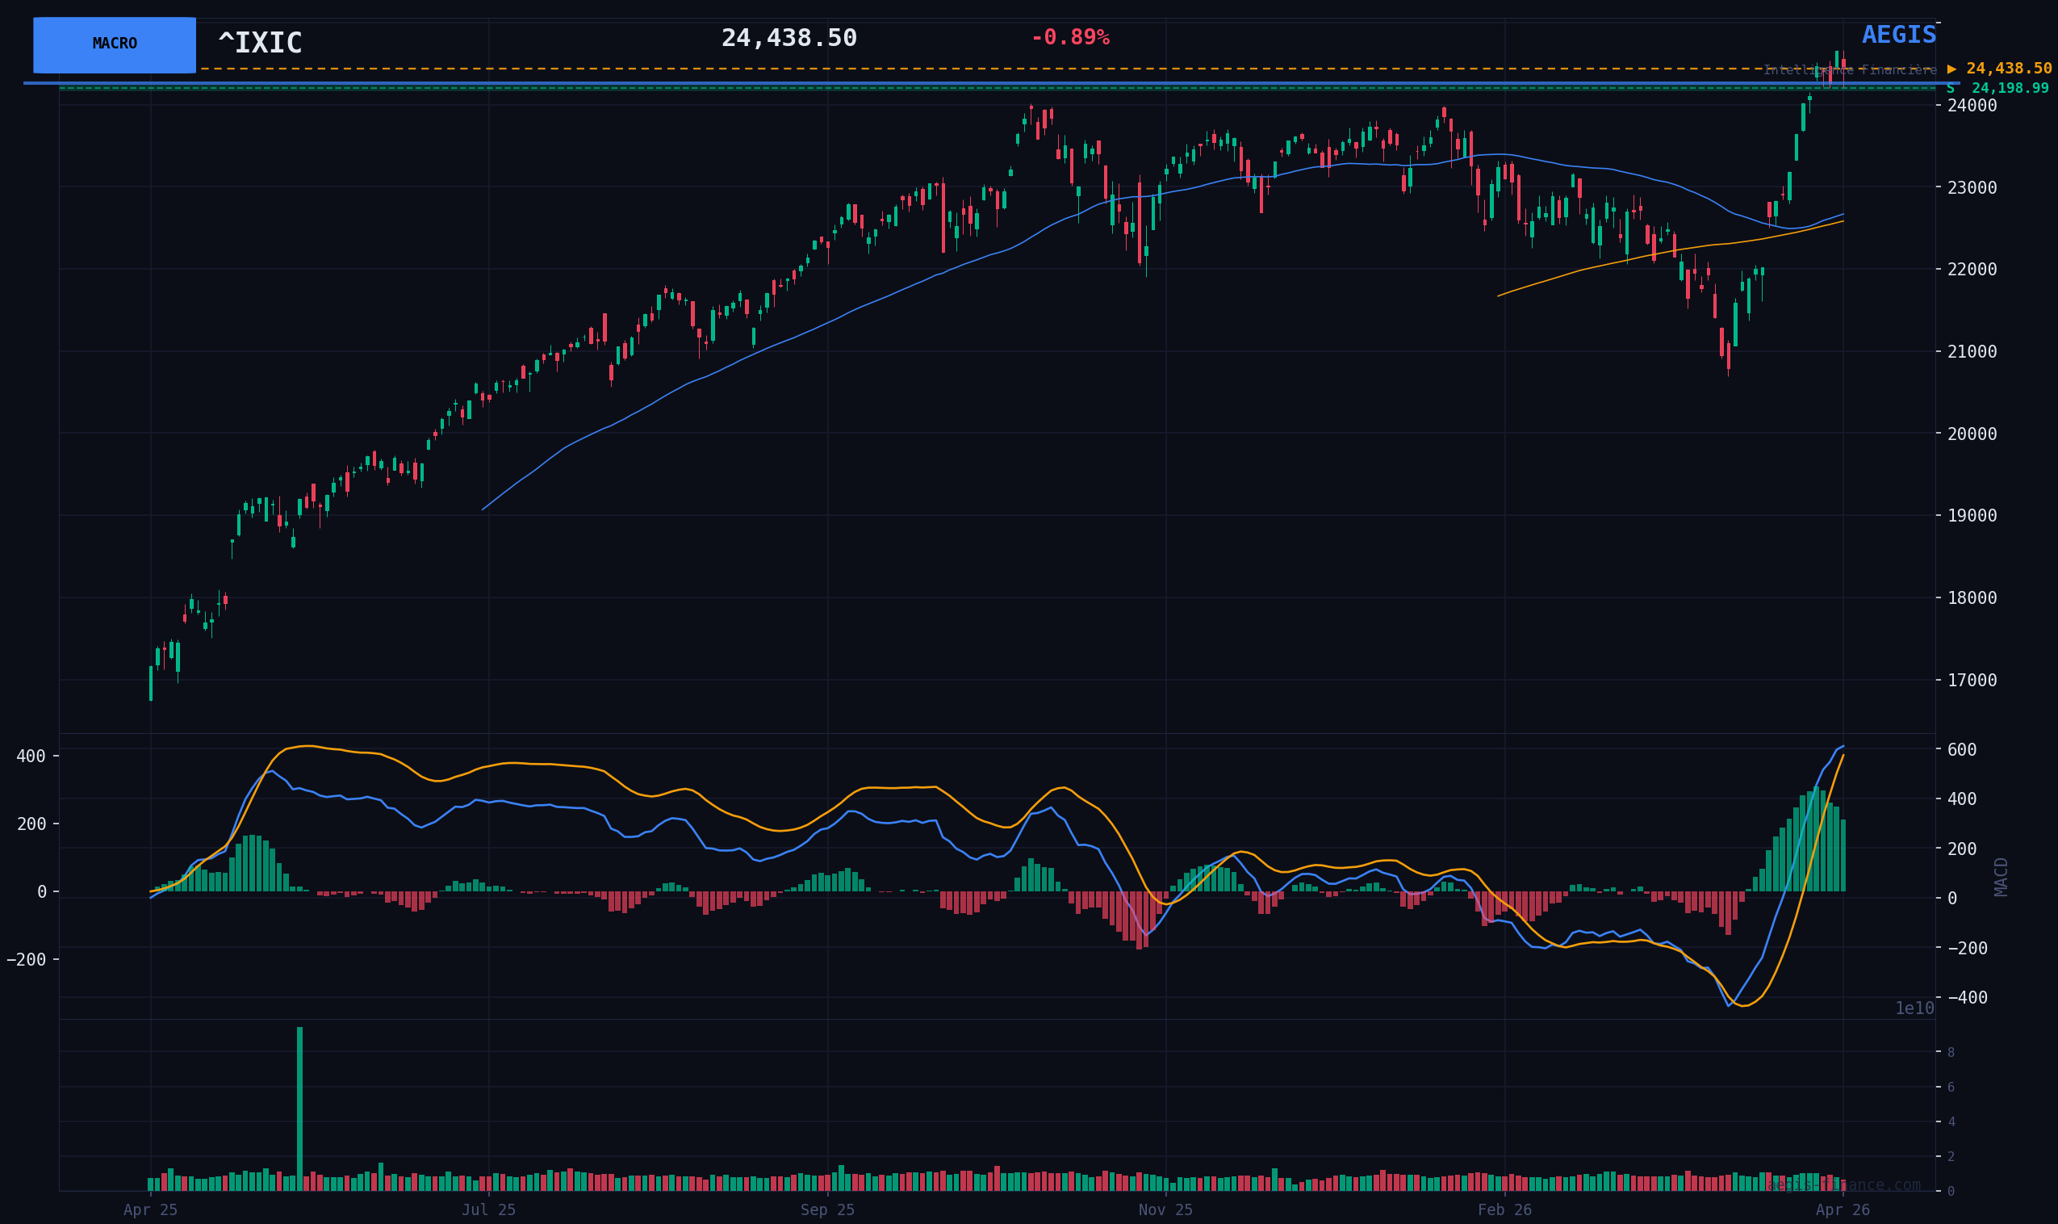The width and height of the screenshot is (2058, 1224).
Task: Click the 24,438.50 header price
Action: (788, 39)
